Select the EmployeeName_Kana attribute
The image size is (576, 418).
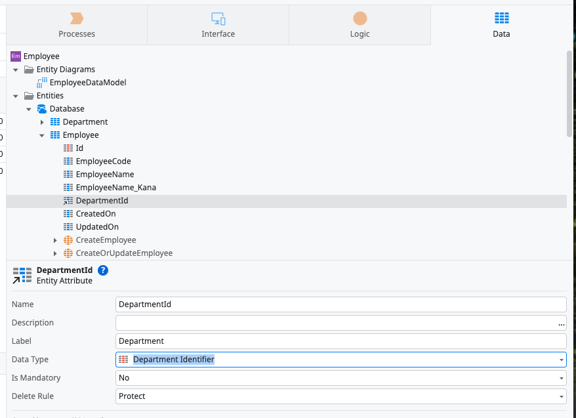point(116,188)
